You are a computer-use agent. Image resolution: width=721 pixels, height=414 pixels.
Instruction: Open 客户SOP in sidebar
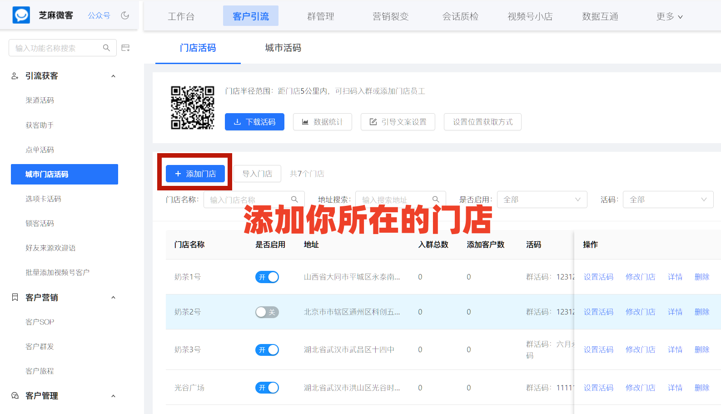pyautogui.click(x=40, y=322)
